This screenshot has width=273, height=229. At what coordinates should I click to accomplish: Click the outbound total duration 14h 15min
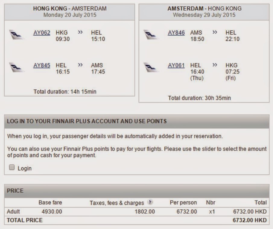pyautogui.click(x=69, y=92)
